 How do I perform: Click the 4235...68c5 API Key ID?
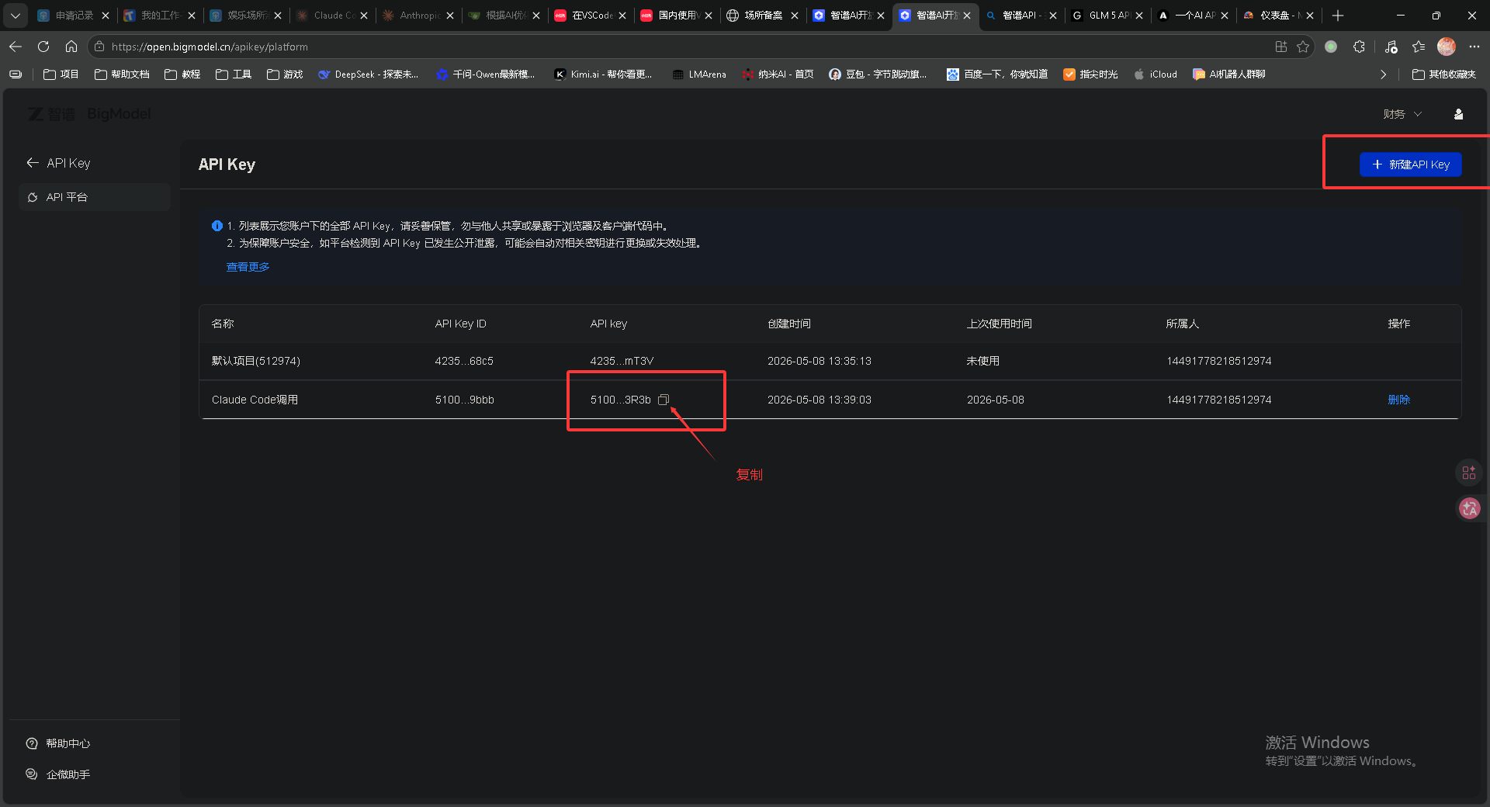pos(464,361)
